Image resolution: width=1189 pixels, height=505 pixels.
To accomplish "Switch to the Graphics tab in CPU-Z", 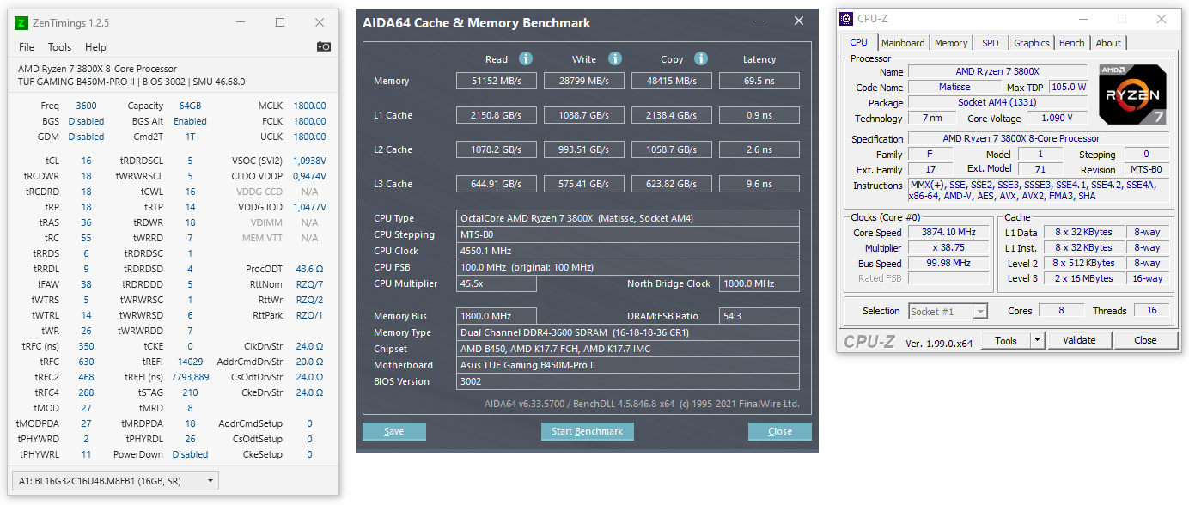I will click(1031, 43).
